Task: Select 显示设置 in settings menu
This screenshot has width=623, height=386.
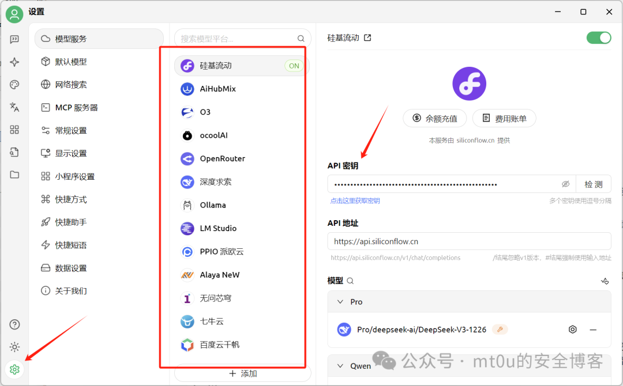Action: tap(99, 153)
